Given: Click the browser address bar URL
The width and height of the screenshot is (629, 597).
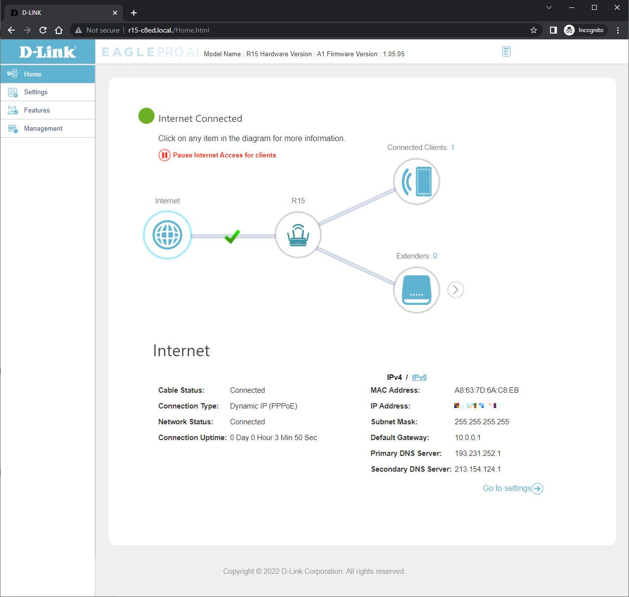Looking at the screenshot, I should coord(169,30).
